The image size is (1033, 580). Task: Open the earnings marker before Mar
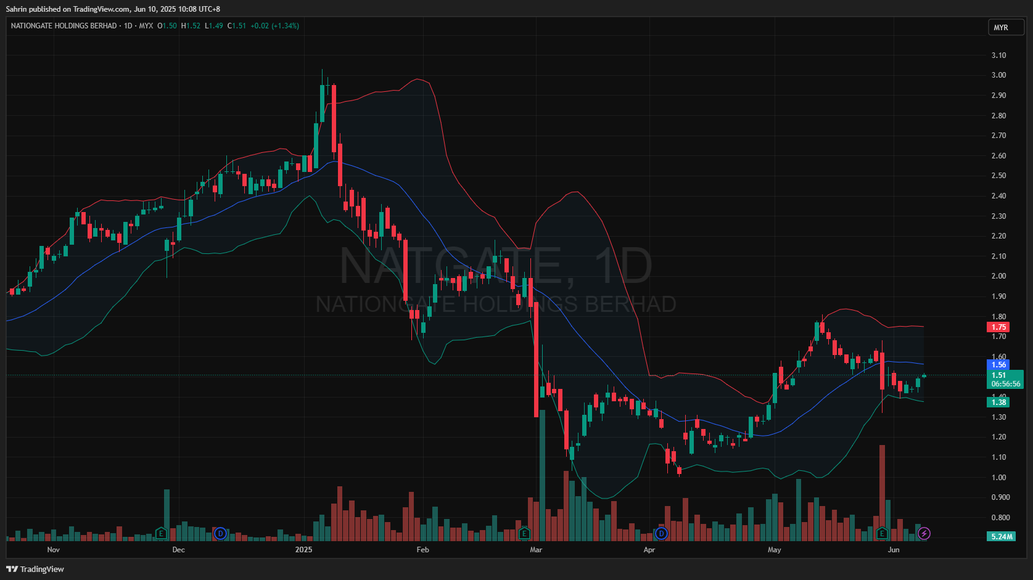(524, 533)
